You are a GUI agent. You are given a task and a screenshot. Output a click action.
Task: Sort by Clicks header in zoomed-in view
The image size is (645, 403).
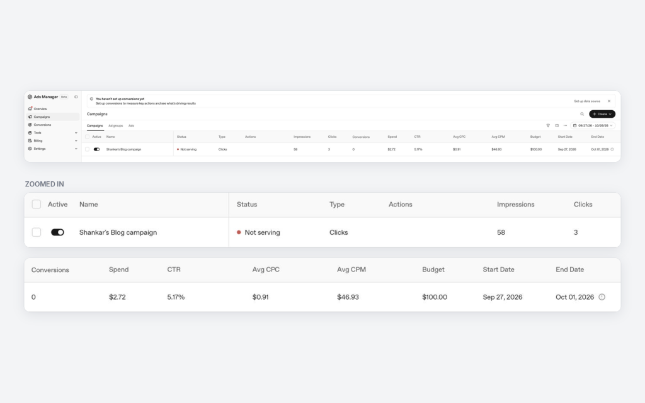point(583,205)
